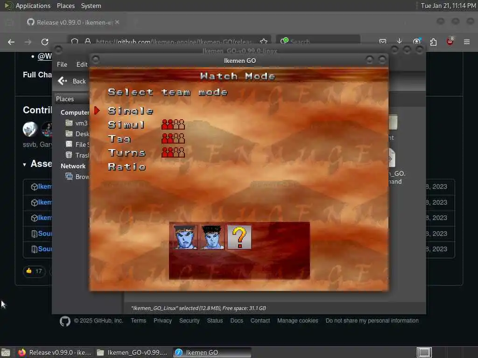The height and width of the screenshot is (358, 478).
Task: Open Firefox downloads arrow icon
Action: [x=400, y=41]
